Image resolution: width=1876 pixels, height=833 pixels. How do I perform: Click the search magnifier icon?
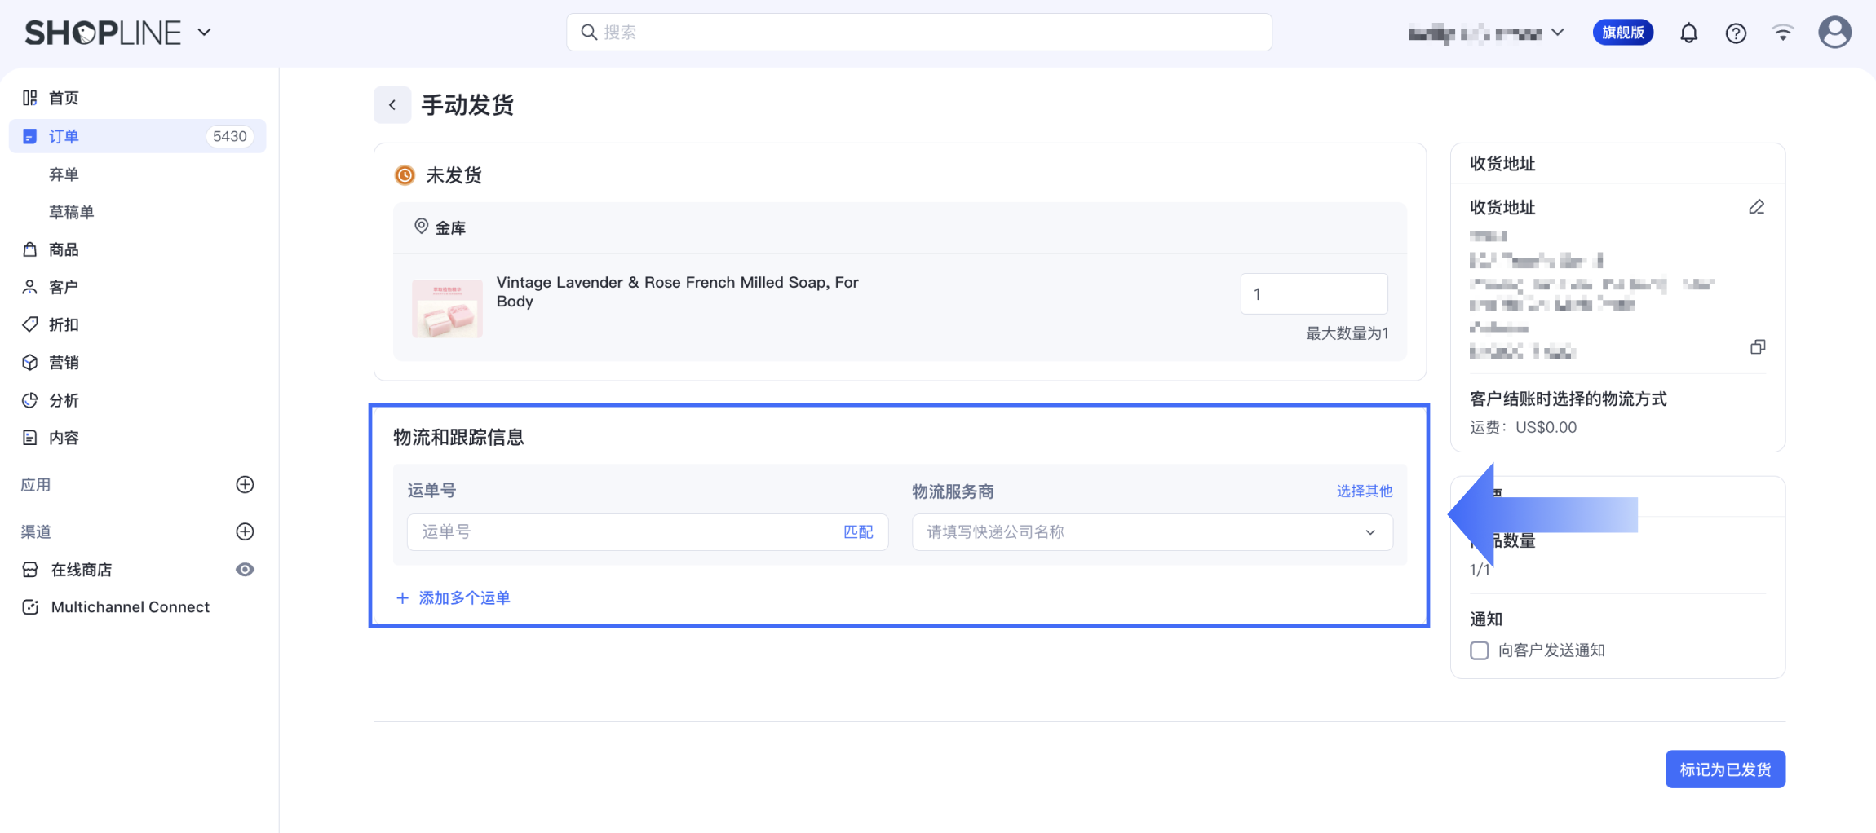pyautogui.click(x=588, y=33)
